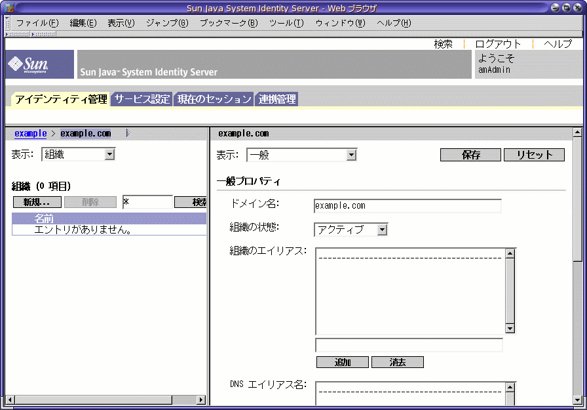Open the 一般 display dropdown in the right panel
Screen dimensions: 587x410
[302, 155]
